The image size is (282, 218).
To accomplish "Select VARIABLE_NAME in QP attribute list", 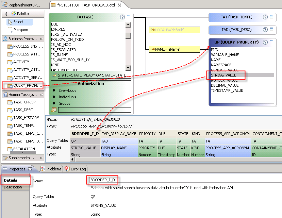I will [x=225, y=55].
